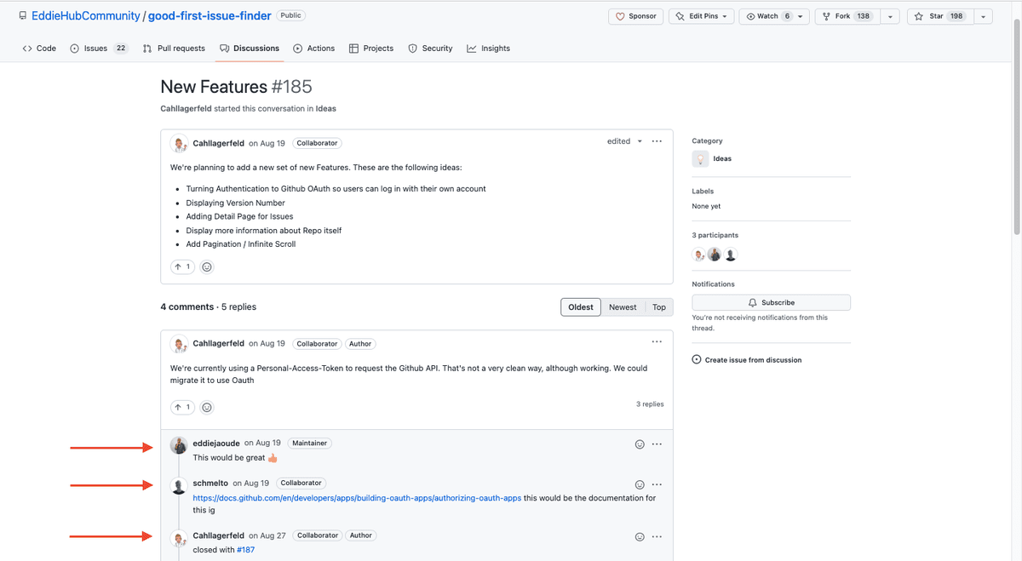Switch to the Issues tab
The height and width of the screenshot is (561, 1022).
[99, 49]
